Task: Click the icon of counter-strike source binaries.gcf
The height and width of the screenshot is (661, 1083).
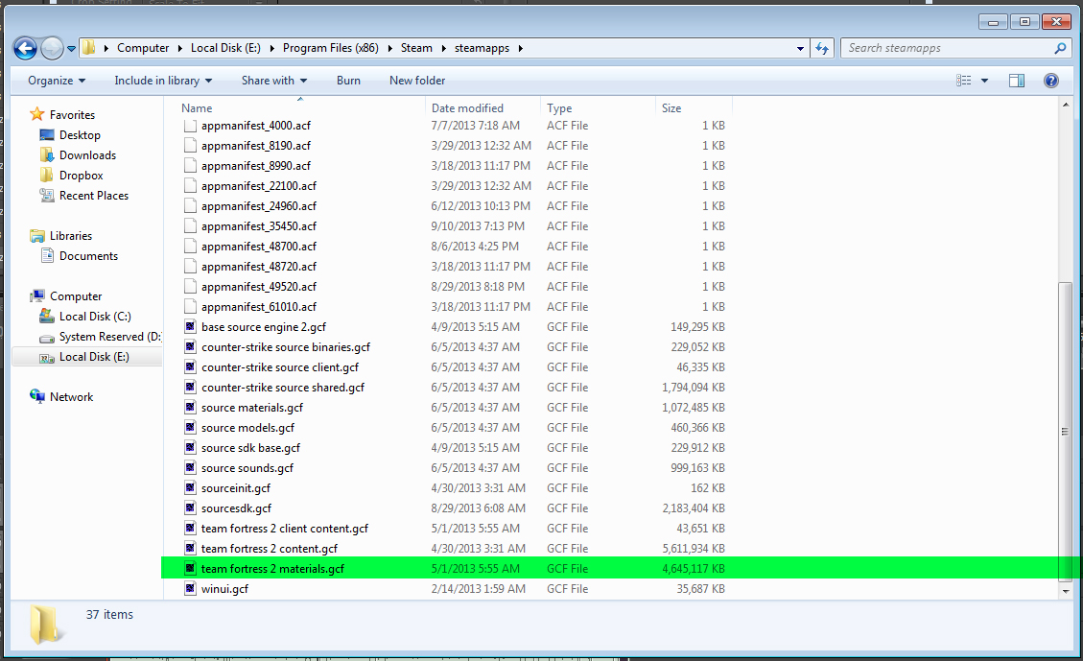Action: tap(190, 346)
